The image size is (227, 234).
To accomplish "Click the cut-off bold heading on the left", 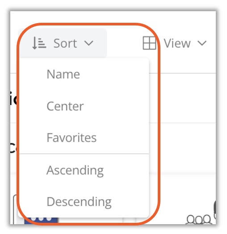I will tap(14, 99).
